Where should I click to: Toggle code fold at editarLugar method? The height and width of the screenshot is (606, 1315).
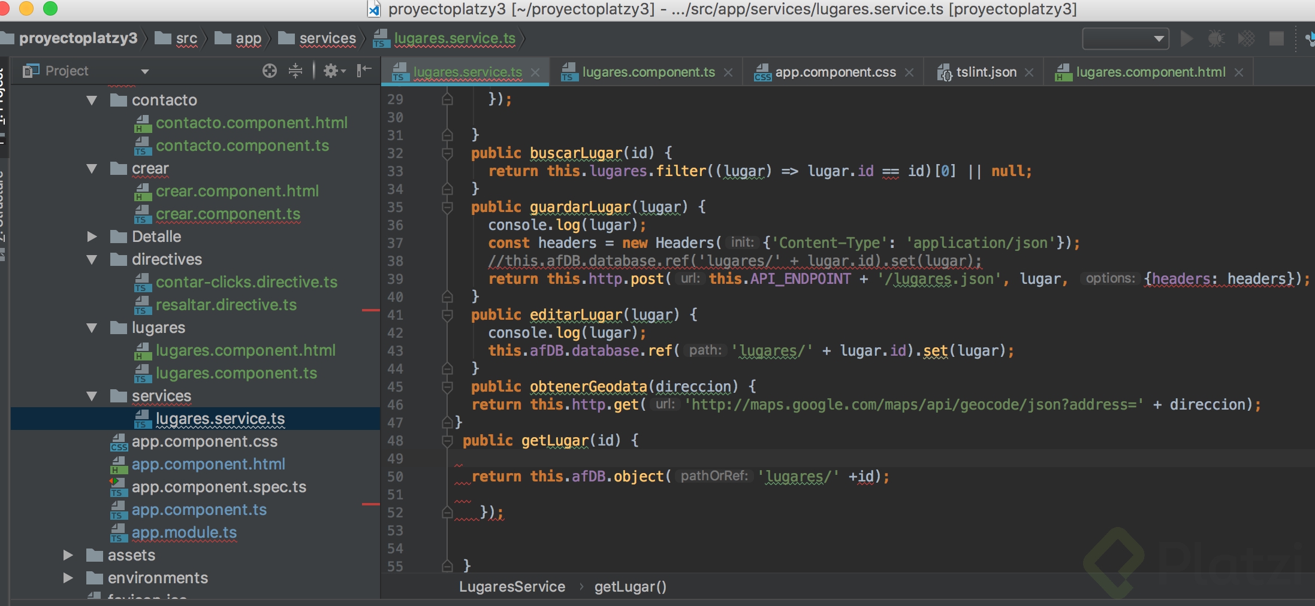447,315
